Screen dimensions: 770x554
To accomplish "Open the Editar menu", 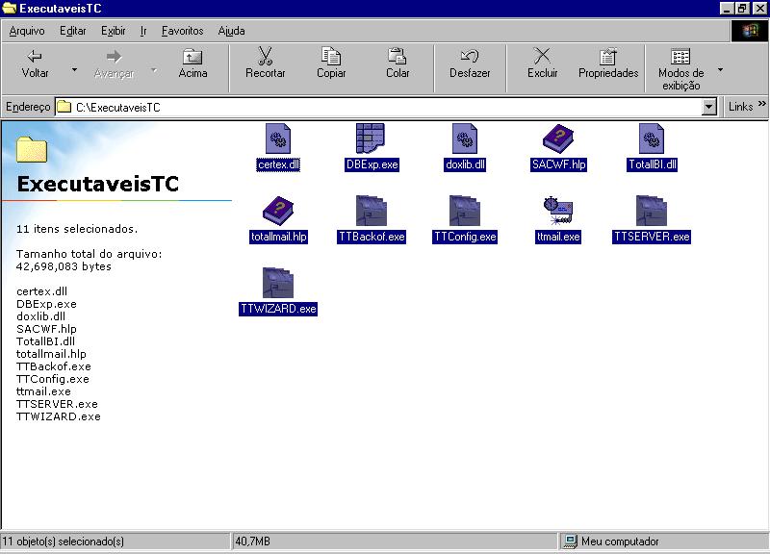I will [x=73, y=31].
